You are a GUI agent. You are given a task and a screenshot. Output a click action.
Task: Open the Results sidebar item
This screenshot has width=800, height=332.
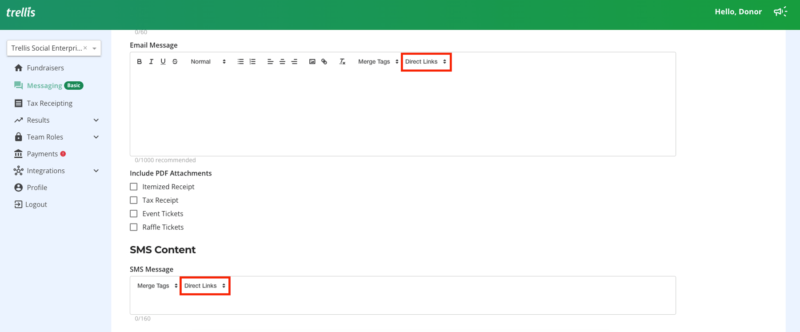(x=38, y=120)
